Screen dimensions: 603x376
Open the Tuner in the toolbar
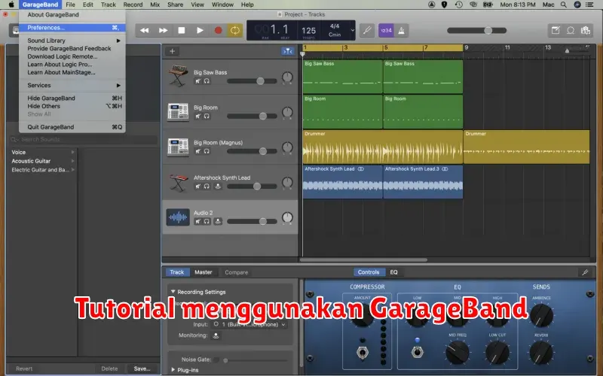[x=367, y=30]
